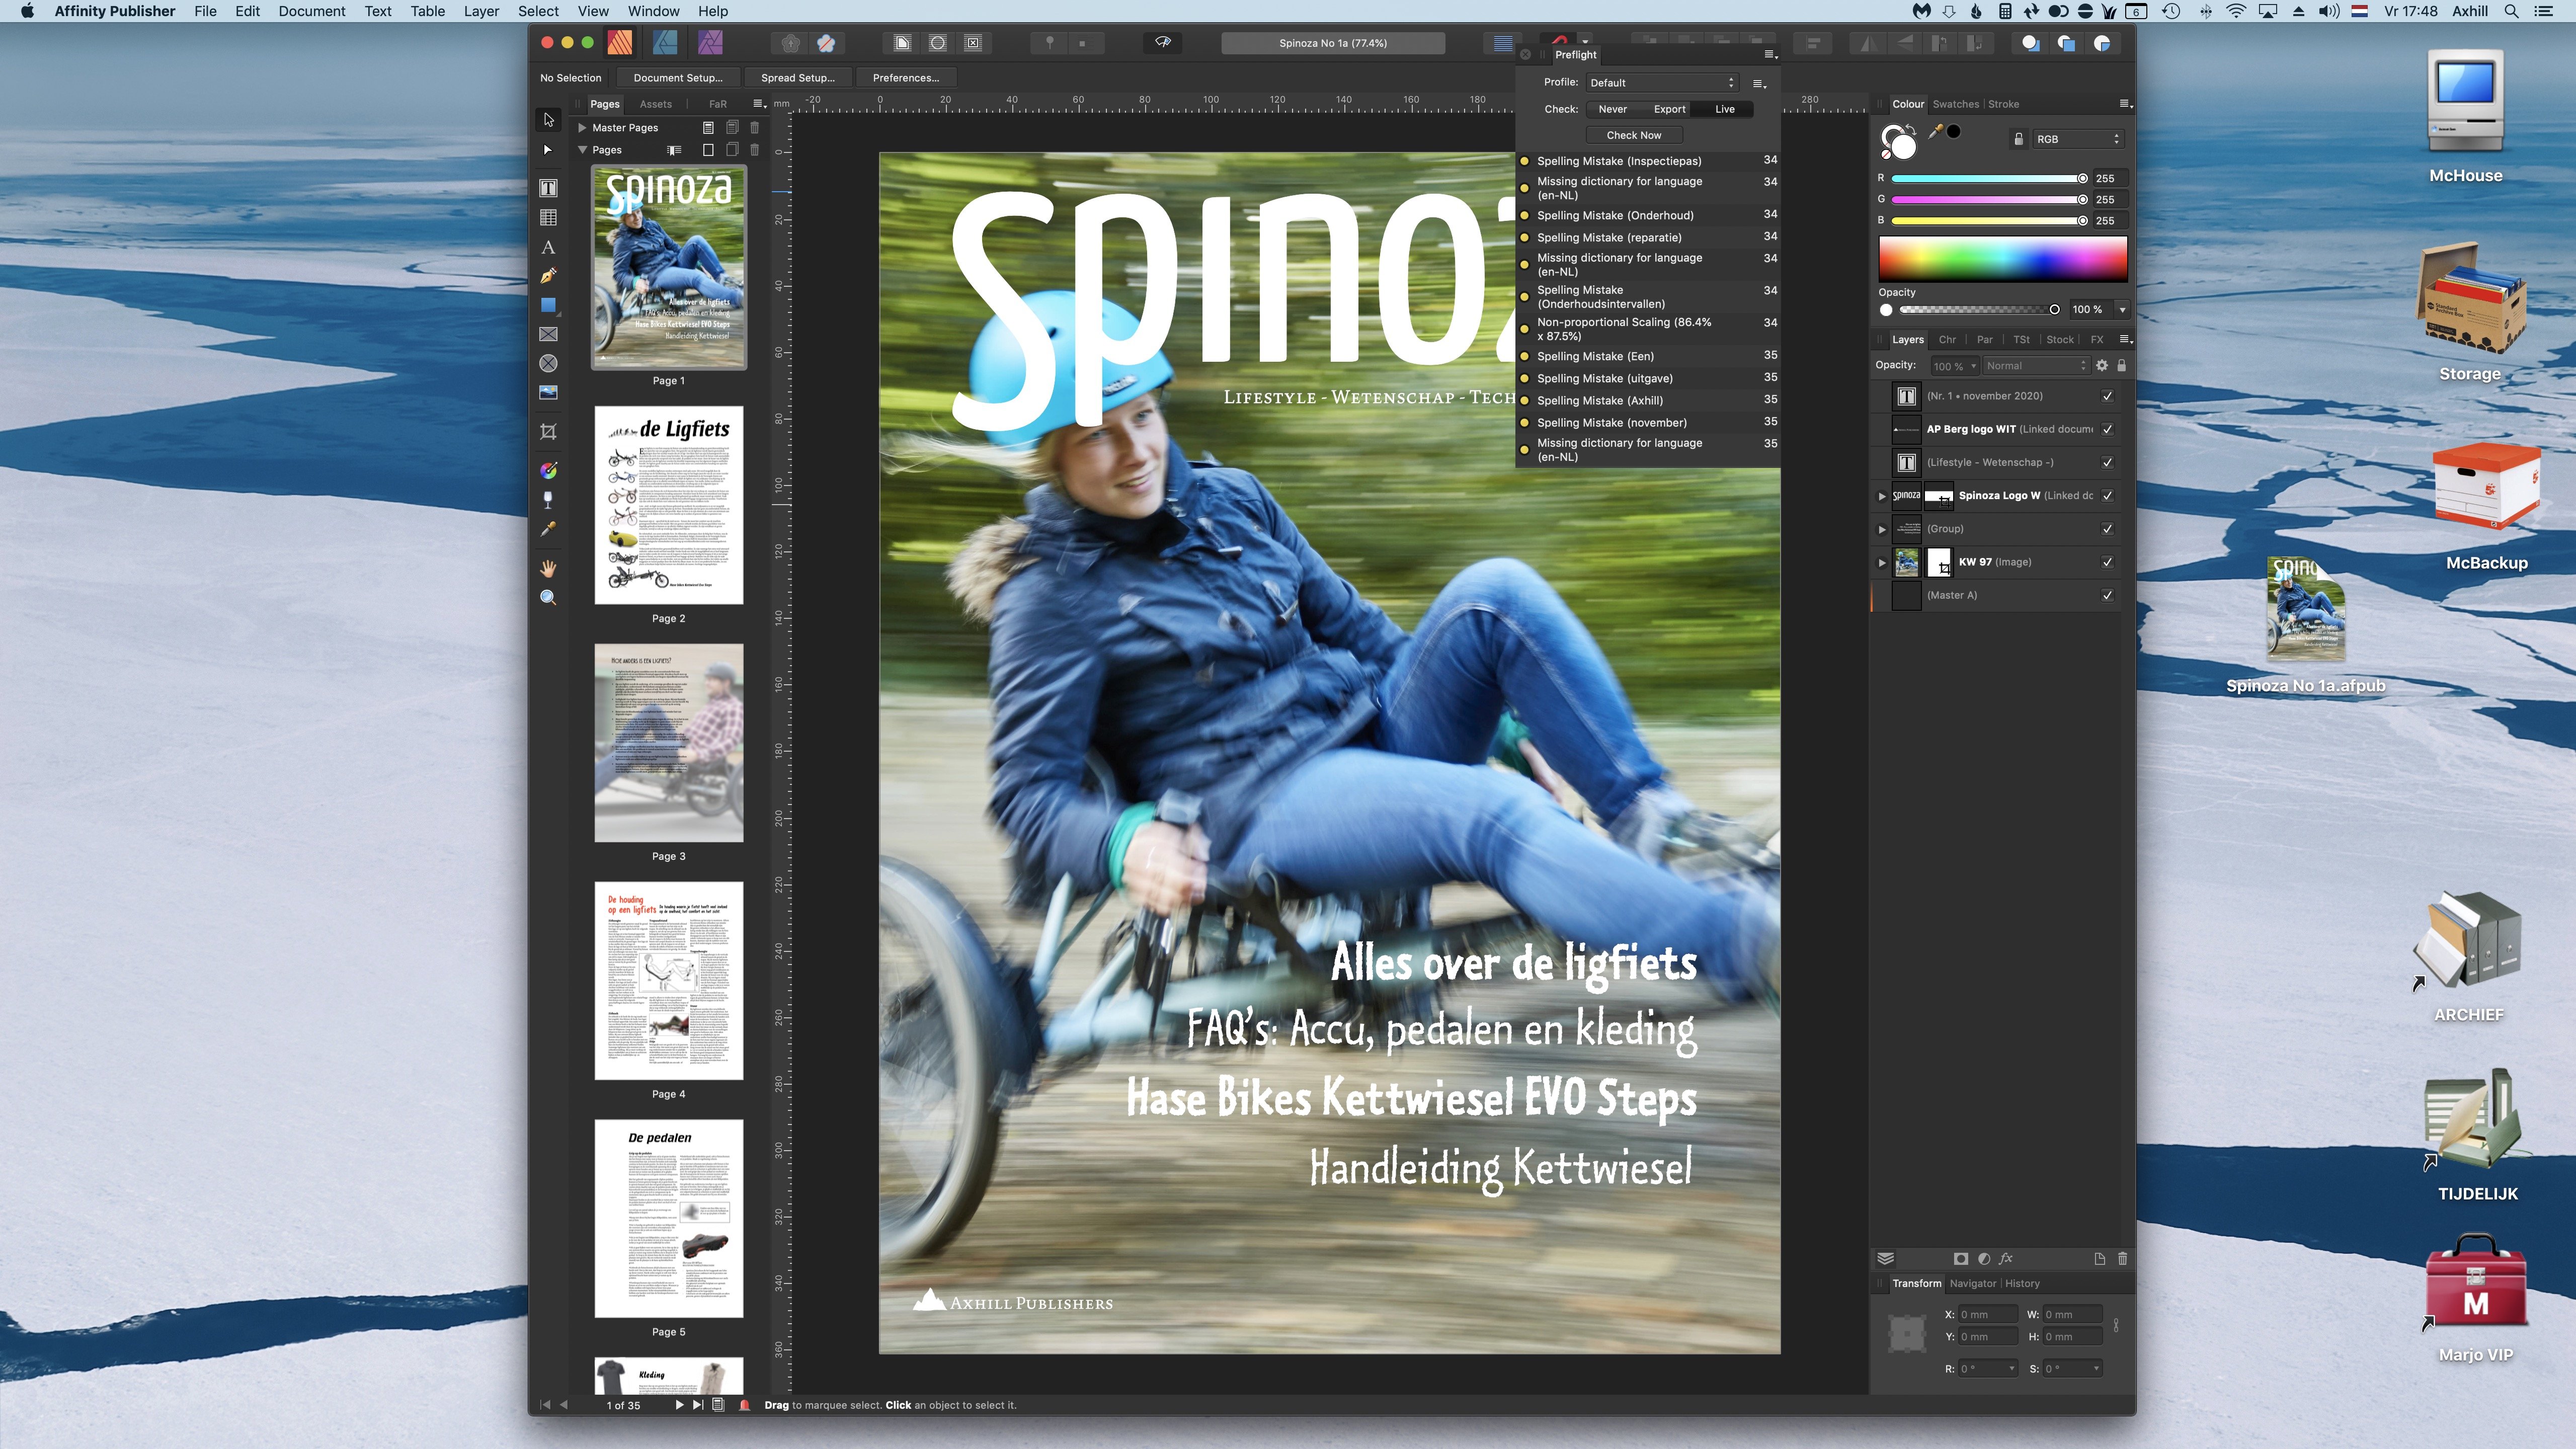The height and width of the screenshot is (1449, 2576).
Task: Toggle visibility of KW 97 image layer
Action: pyautogui.click(x=2108, y=562)
